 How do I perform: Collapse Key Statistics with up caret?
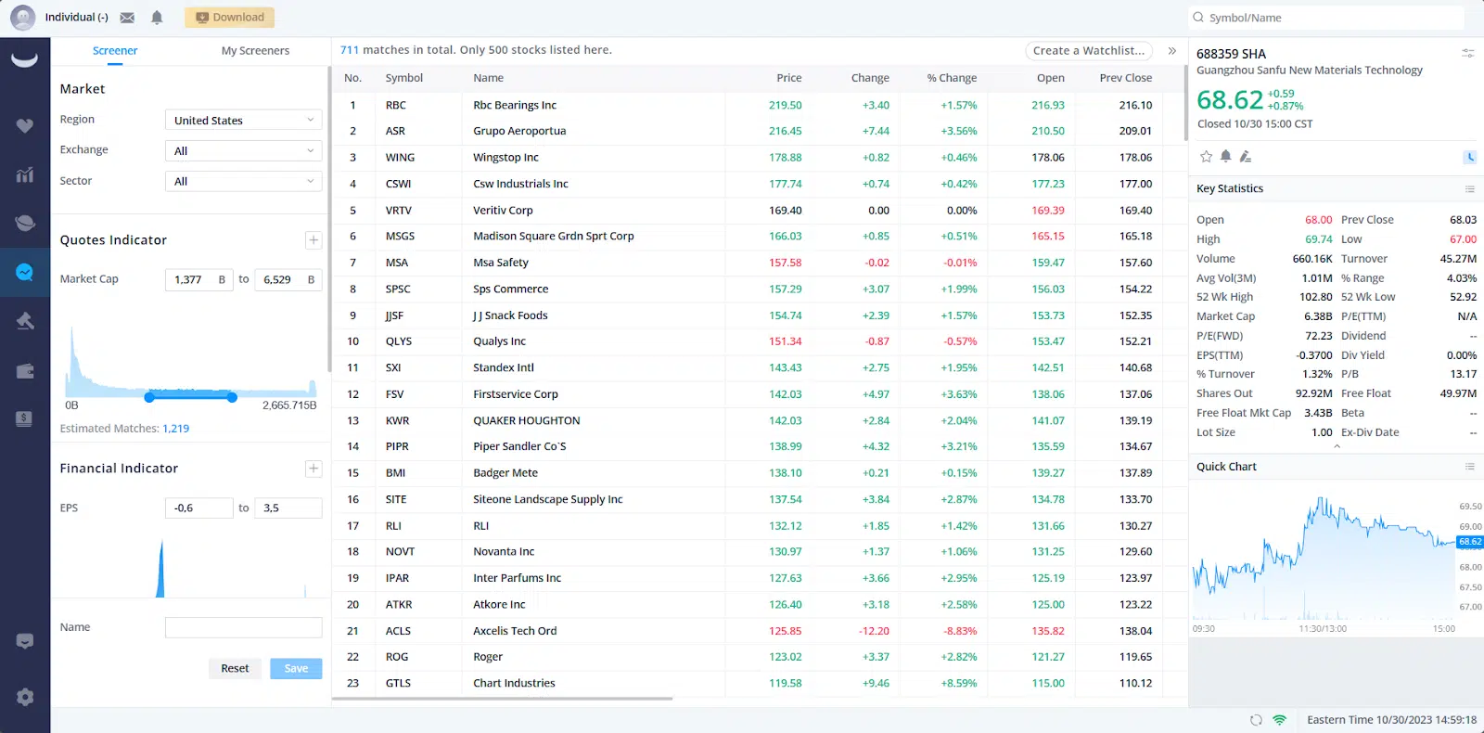[x=1337, y=446]
